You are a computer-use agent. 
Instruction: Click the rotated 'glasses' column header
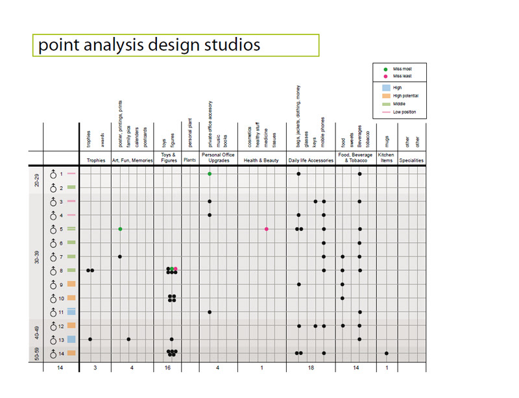(306, 139)
